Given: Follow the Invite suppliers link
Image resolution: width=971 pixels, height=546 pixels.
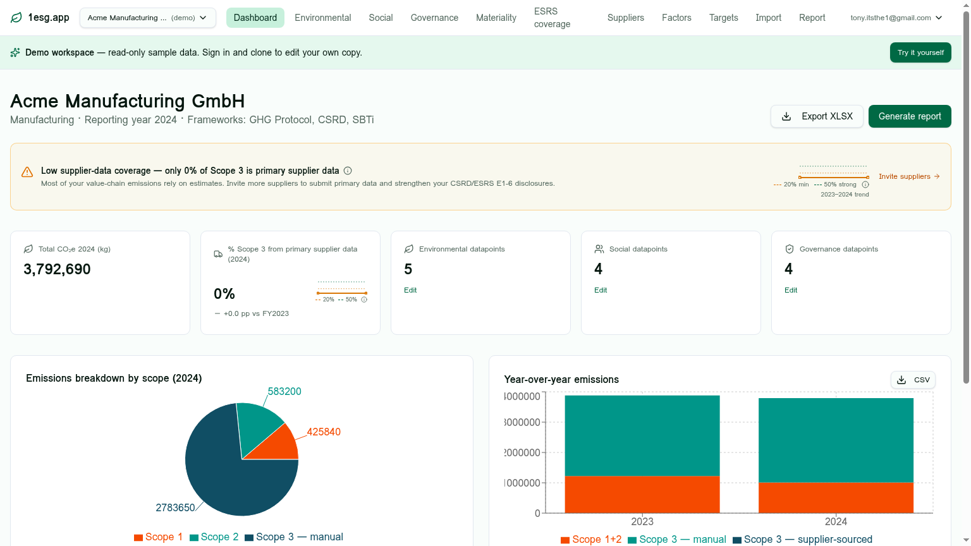Looking at the screenshot, I should click(x=909, y=176).
